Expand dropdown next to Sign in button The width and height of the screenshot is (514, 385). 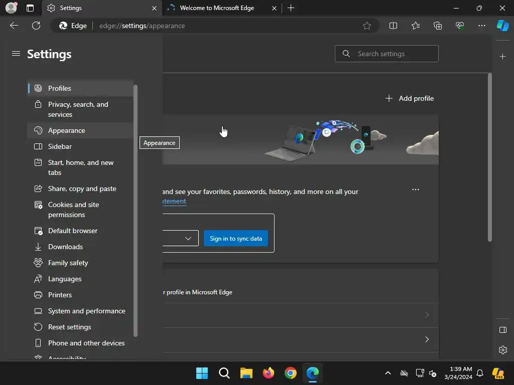point(188,238)
